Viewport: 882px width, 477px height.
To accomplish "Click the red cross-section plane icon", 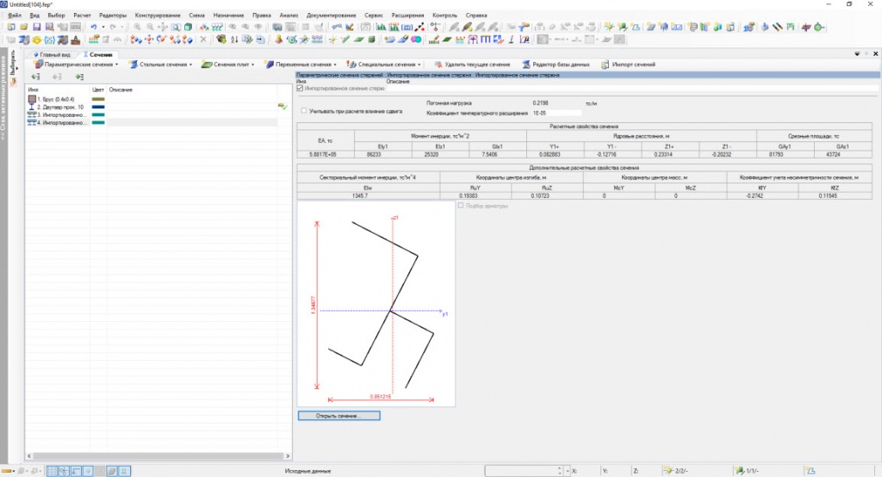I will [805, 27].
